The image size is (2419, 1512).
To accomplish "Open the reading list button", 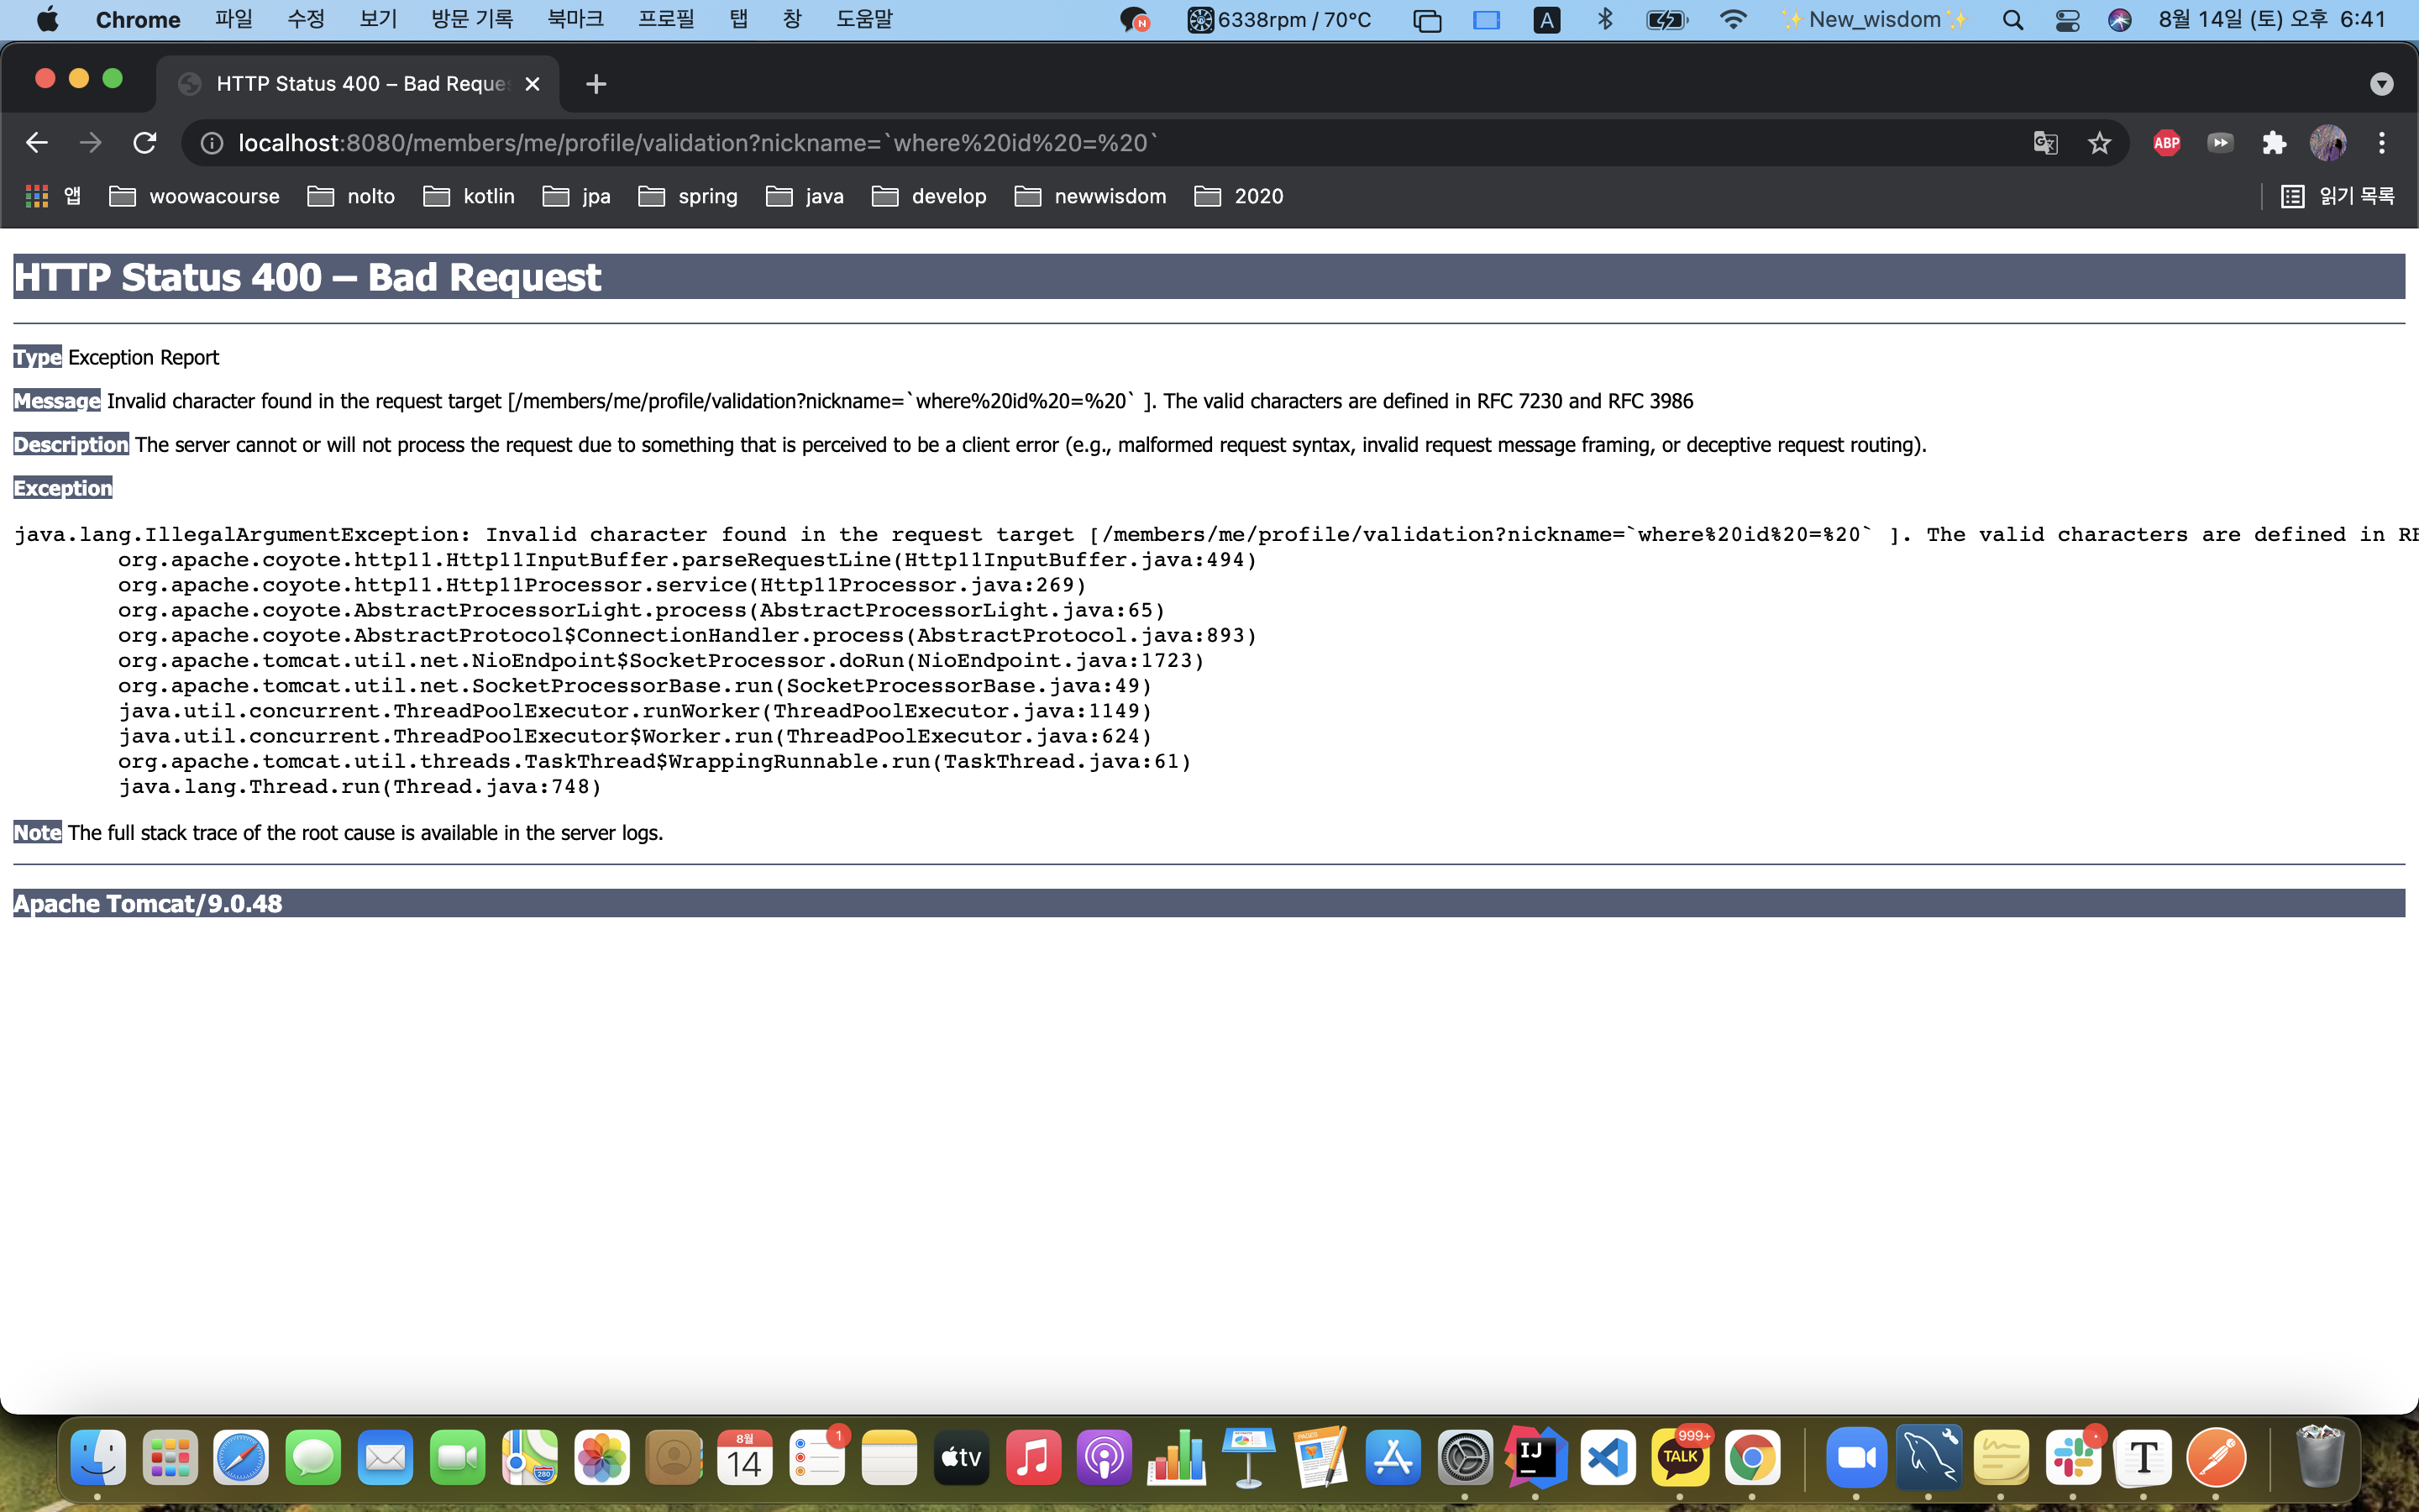I will tap(2337, 196).
